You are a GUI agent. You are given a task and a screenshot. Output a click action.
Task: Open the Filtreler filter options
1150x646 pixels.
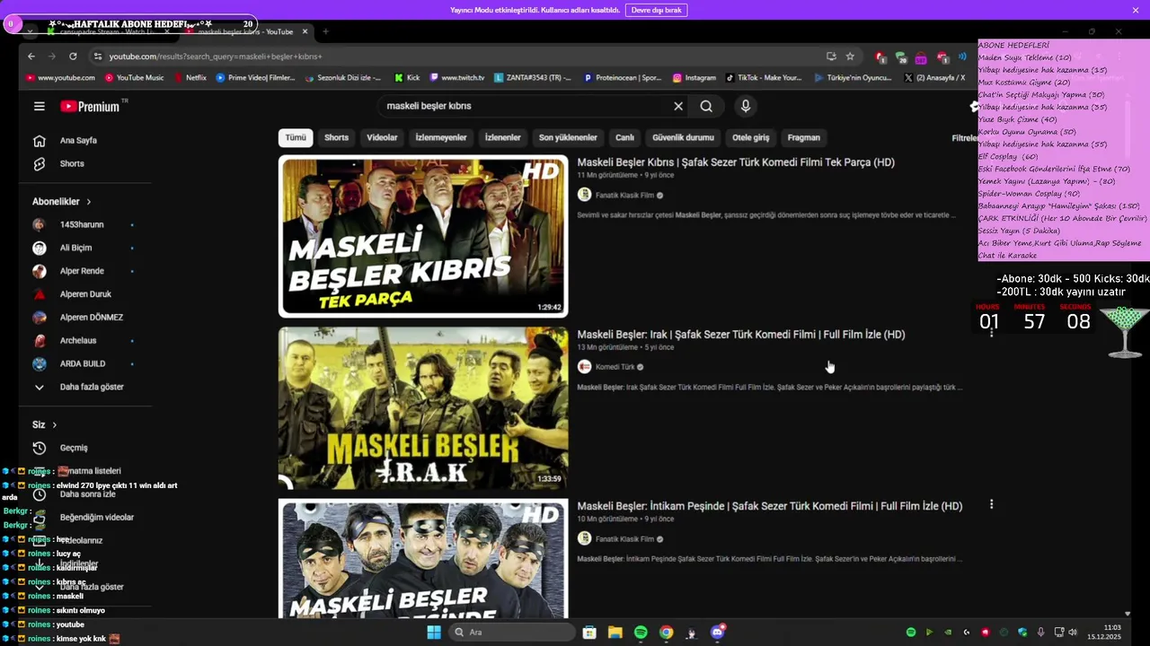pyautogui.click(x=964, y=138)
